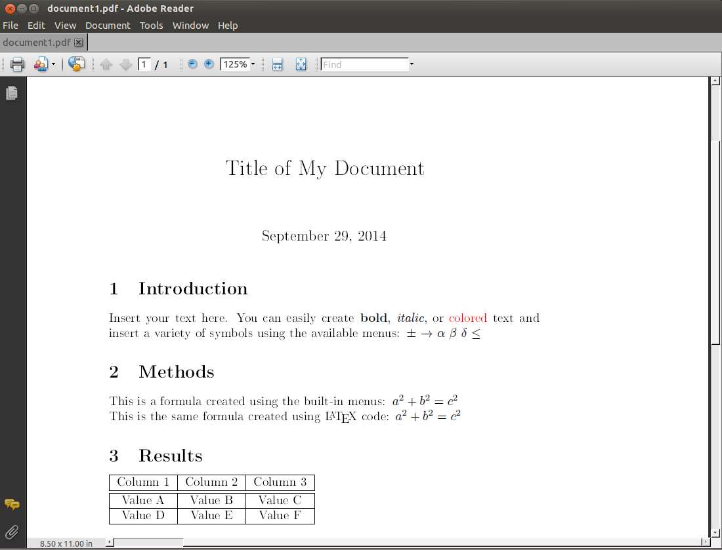
Task: Expand the 125% zoom level dropdown
Action: (253, 64)
